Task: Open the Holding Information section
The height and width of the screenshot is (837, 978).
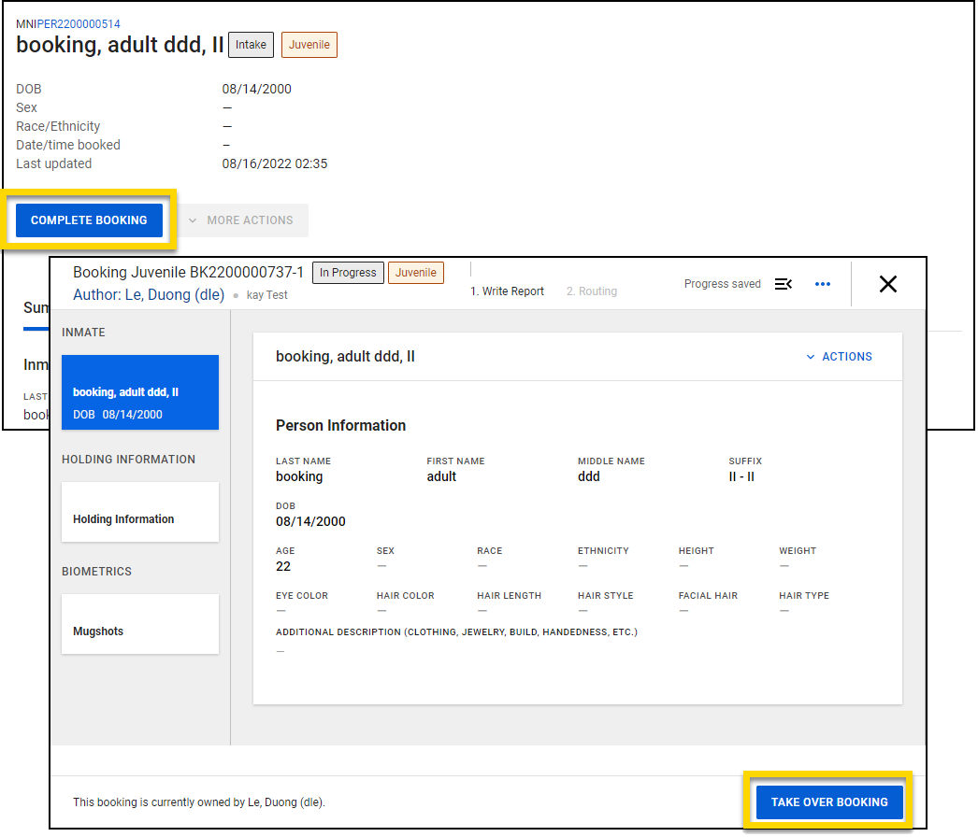Action: pos(140,512)
